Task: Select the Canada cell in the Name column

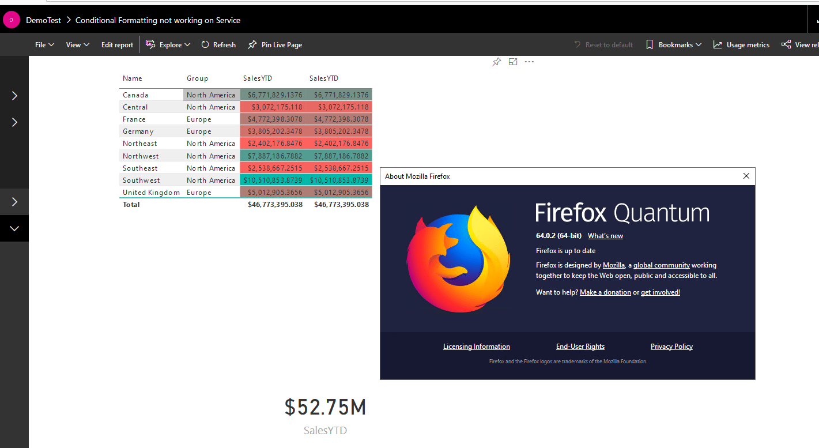Action: [152, 95]
